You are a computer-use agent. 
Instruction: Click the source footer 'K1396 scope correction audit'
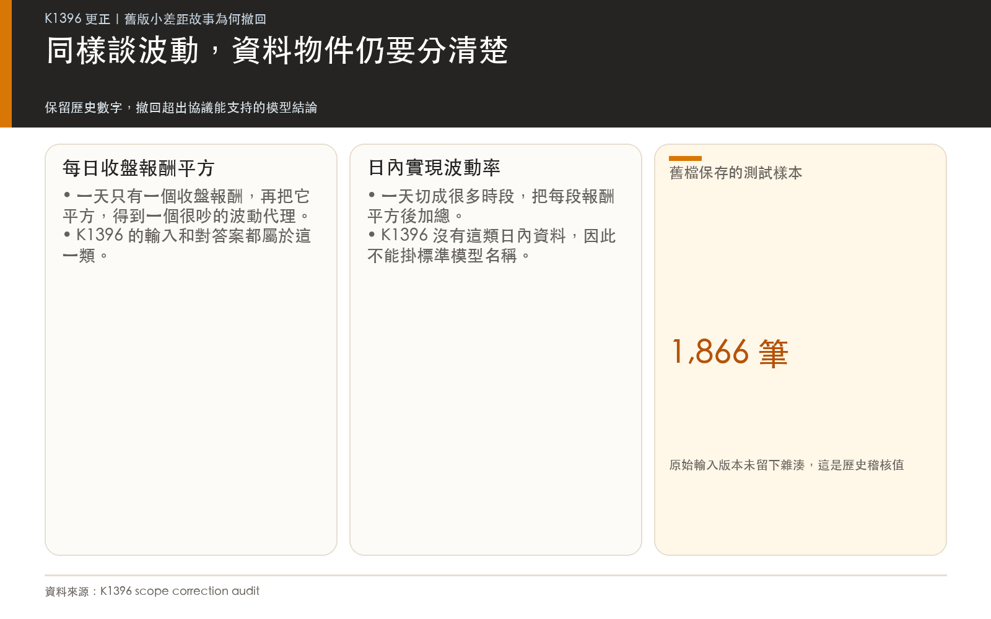click(152, 591)
